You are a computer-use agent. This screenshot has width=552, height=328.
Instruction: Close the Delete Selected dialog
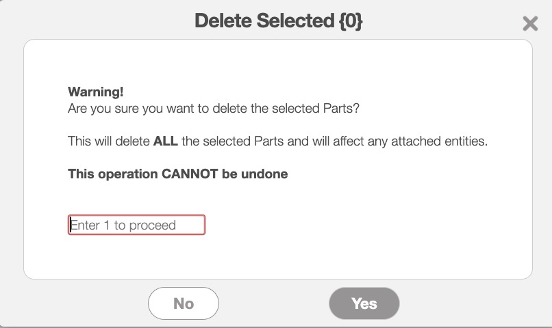pos(530,24)
